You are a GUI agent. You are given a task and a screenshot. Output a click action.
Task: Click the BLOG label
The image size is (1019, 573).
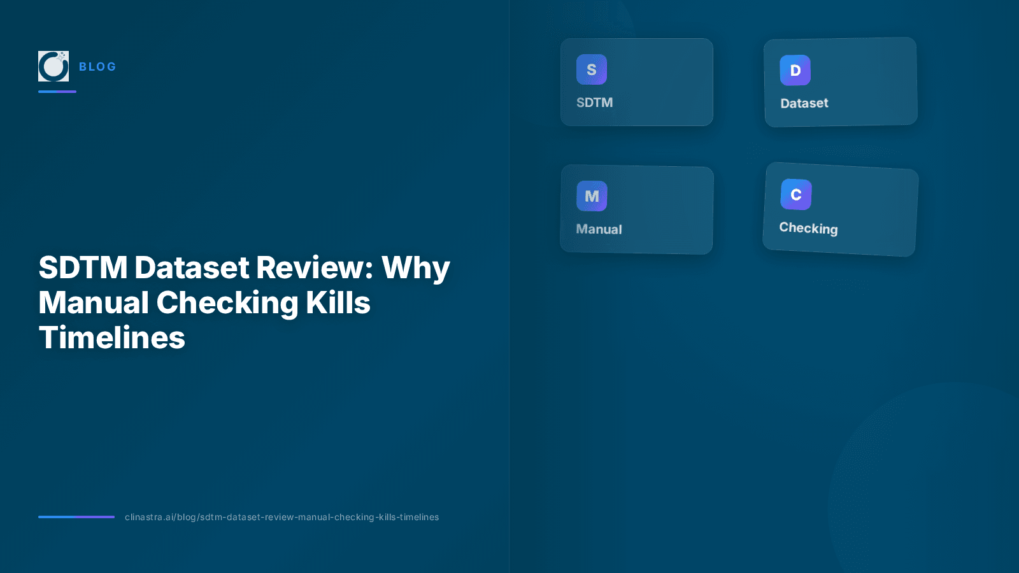tap(97, 67)
